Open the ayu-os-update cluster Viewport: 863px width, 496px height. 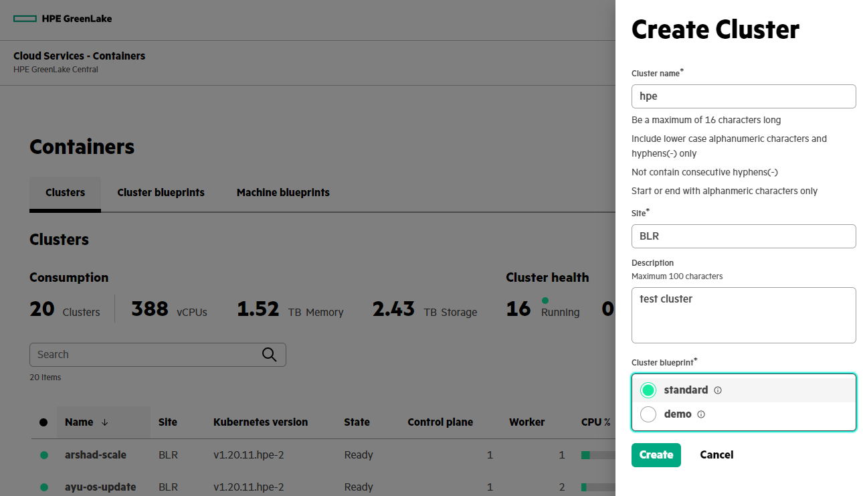tap(100, 487)
